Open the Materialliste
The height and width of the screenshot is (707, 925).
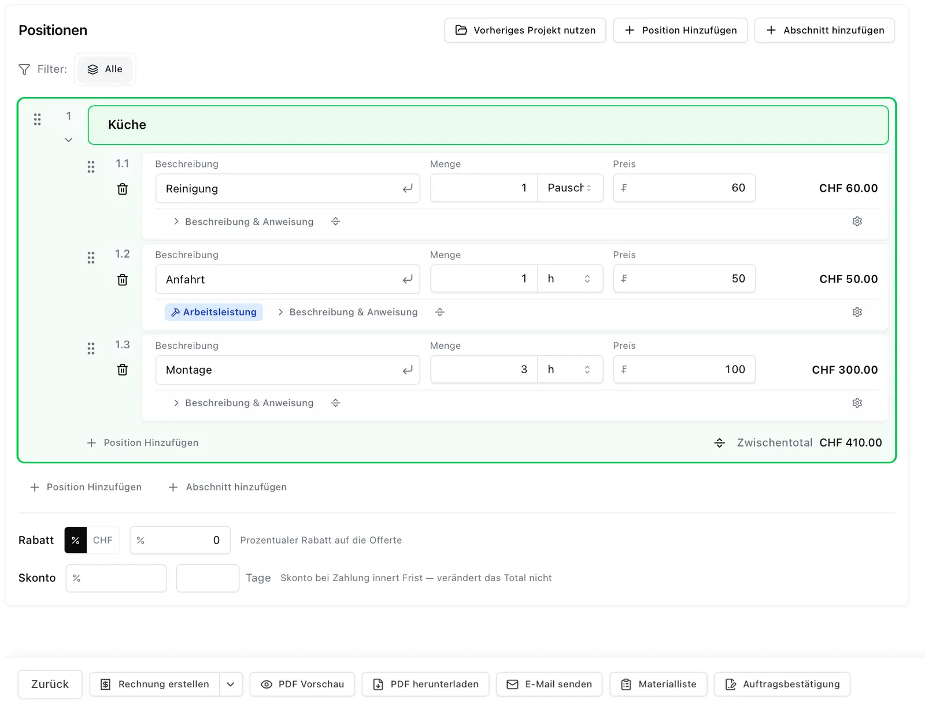(658, 684)
